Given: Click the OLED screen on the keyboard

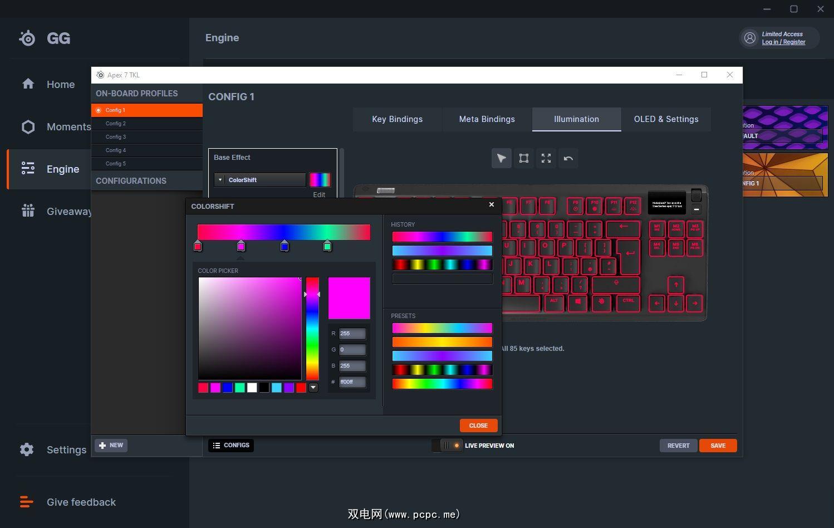Looking at the screenshot, I should 667,204.
